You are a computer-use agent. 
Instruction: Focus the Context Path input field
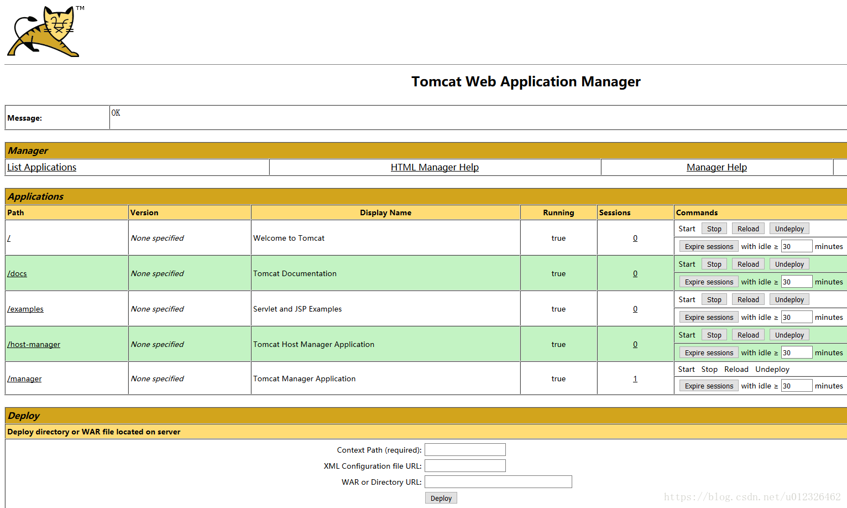[x=465, y=449]
